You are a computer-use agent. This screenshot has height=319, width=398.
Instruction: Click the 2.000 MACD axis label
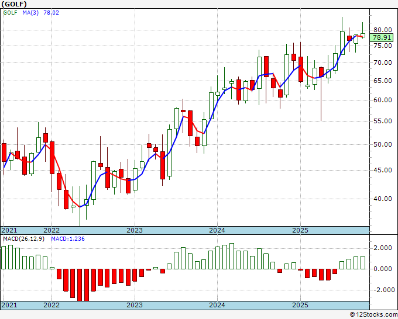tap(383, 248)
